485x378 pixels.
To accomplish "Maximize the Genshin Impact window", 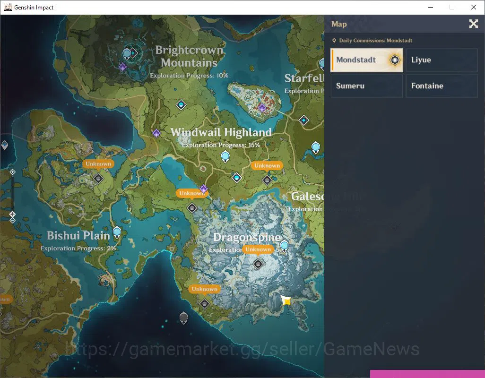I will click(452, 7).
